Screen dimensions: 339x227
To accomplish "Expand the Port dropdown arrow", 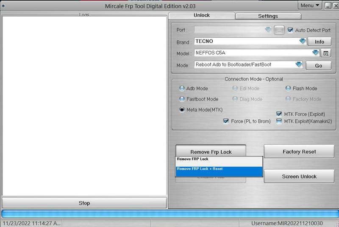I will pyautogui.click(x=268, y=29).
